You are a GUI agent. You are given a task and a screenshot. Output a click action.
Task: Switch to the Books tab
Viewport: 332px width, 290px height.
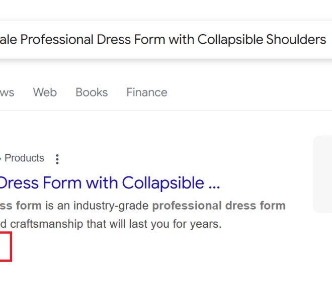(x=92, y=92)
